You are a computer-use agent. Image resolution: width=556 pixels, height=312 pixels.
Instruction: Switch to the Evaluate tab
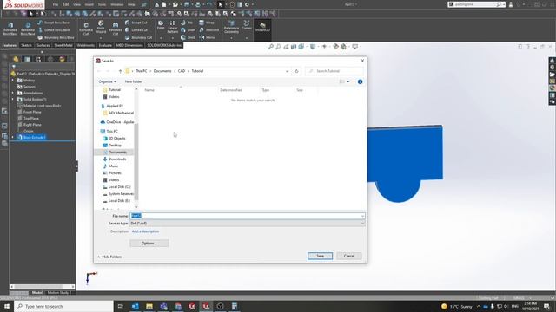pyautogui.click(x=105, y=45)
